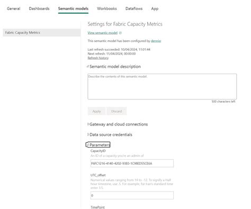Select Fabric Capacity Metrics in the list

[42, 32]
